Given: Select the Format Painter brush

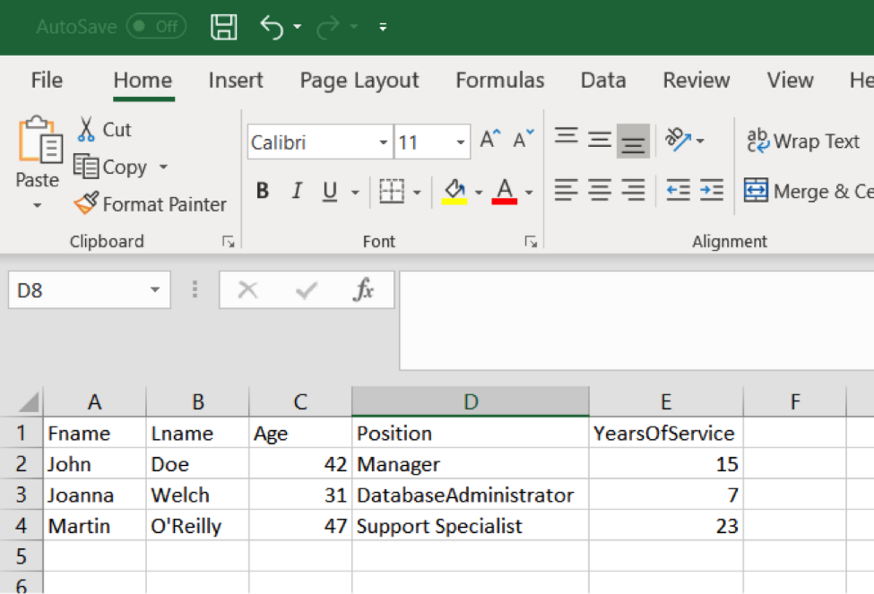Looking at the screenshot, I should (151, 205).
